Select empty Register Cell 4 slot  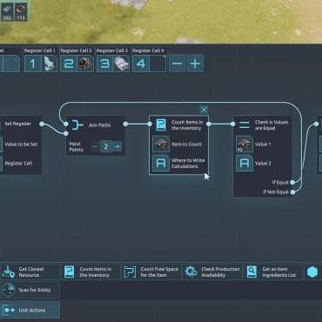pos(149,64)
